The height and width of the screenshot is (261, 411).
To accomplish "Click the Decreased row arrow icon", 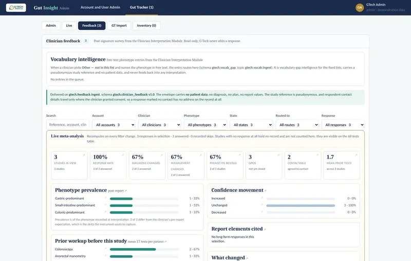I will click(262, 212).
